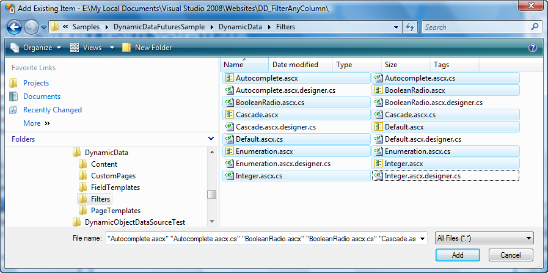Click the Integer.ascx file icon
This screenshot has height=273, width=548.
coord(379,163)
